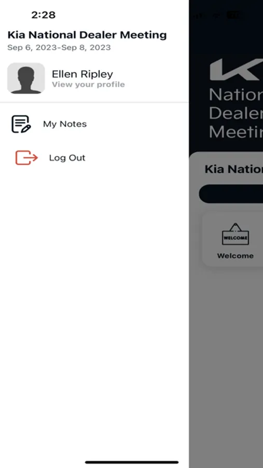Tap the 2:28 clock in status bar
The height and width of the screenshot is (468, 263).
44,15
